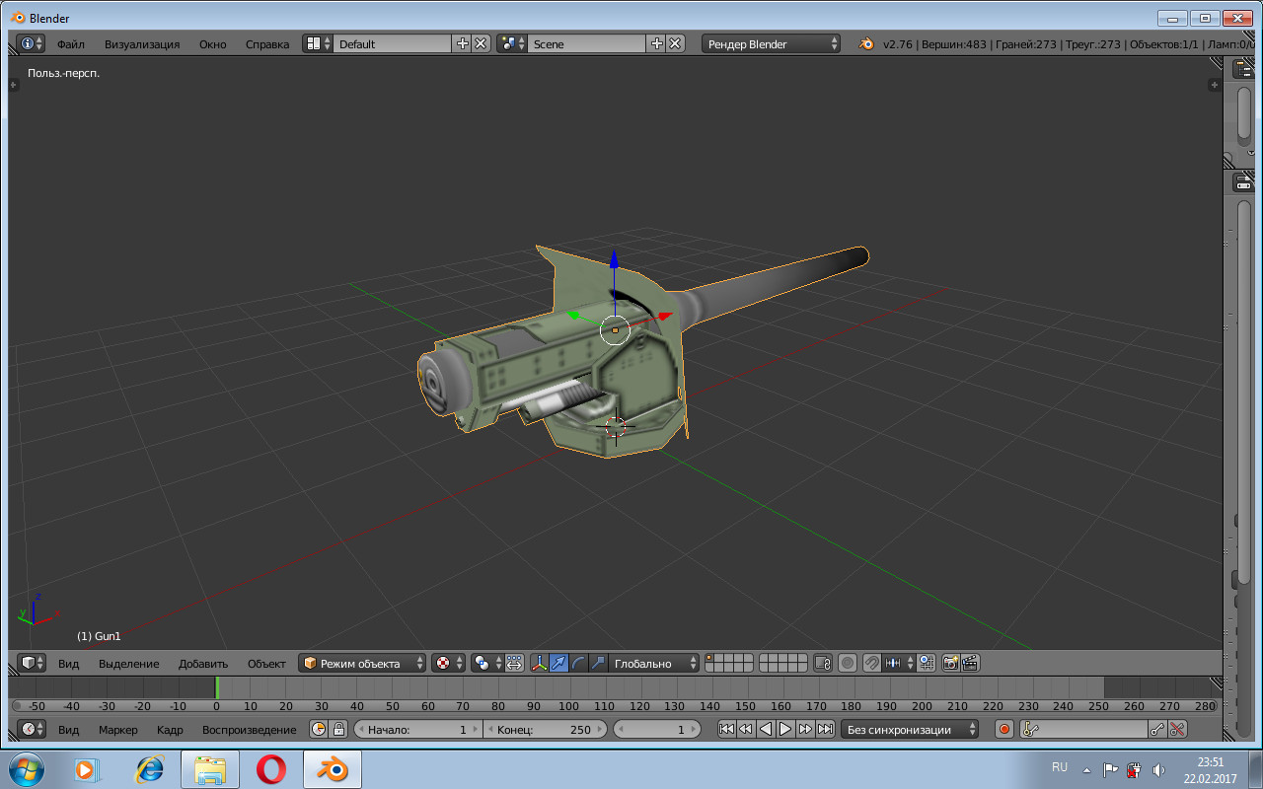1263x789 pixels.
Task: Click the Конец end frame field
Action: 544,730
